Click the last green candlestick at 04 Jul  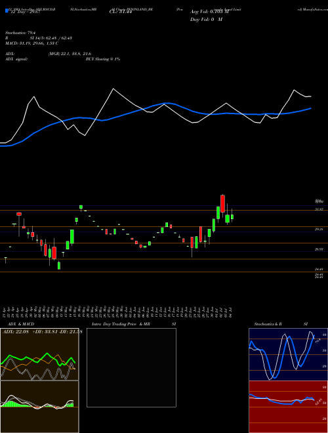pos(232,216)
